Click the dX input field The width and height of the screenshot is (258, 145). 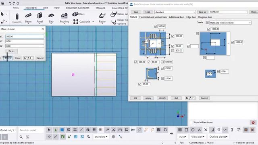[25, 37]
